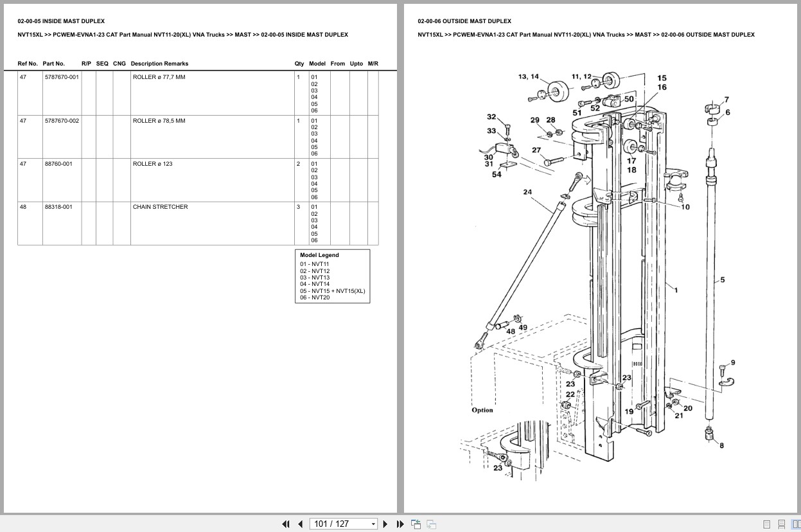Click legend entry 06 - NVT20
Image resolution: width=801 pixels, height=532 pixels.
(x=315, y=297)
